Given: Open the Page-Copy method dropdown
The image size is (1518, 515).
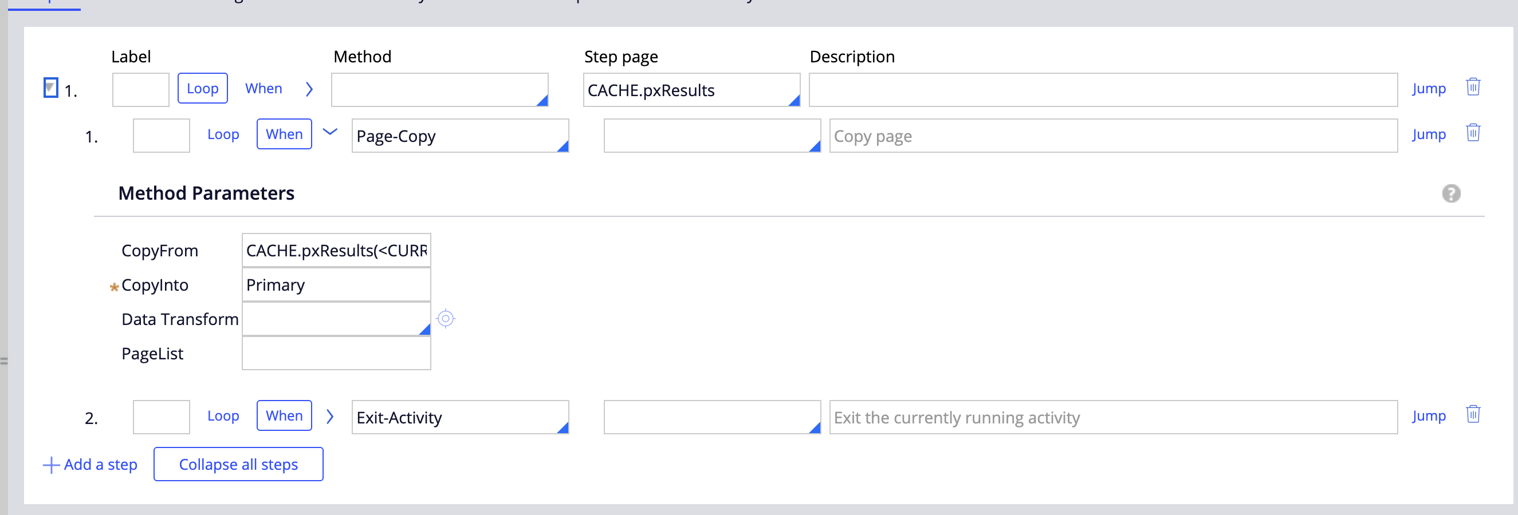Looking at the screenshot, I should click(x=562, y=146).
